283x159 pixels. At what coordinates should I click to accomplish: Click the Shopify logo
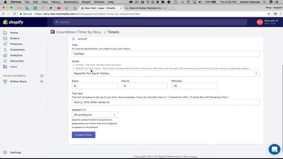[13, 22]
